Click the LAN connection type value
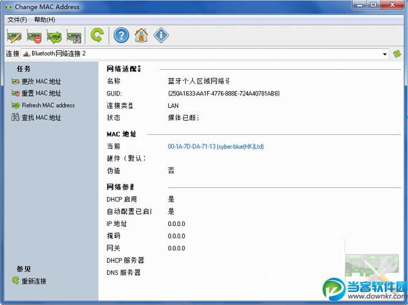This screenshot has width=408, height=305. 173,105
